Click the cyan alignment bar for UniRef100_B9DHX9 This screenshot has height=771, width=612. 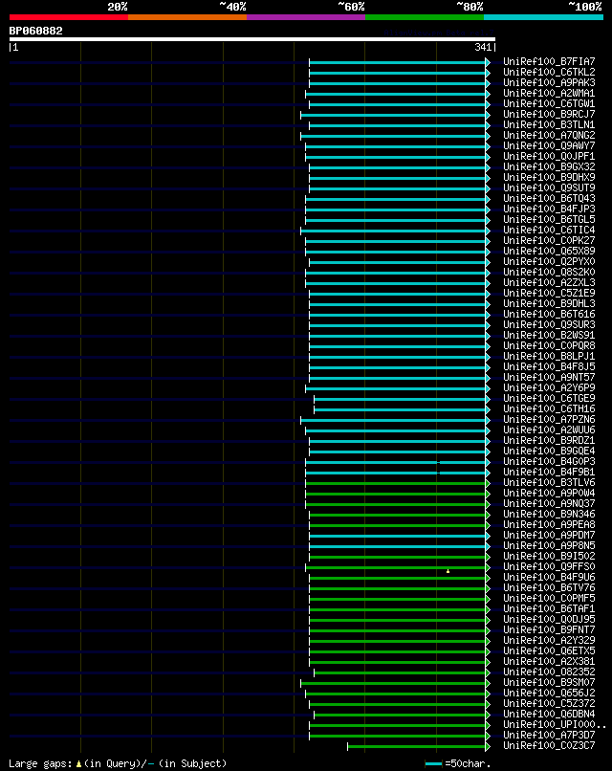tap(398, 179)
